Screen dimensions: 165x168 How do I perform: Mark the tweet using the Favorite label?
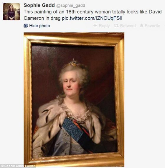(152, 26)
